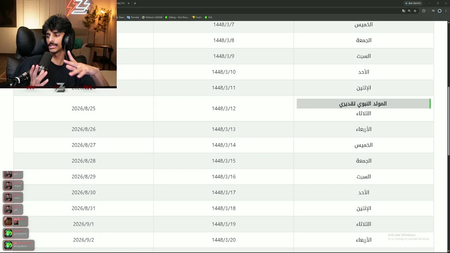Open the zoom magnifier icon in address bar
This screenshot has width=450, height=253.
(409, 11)
